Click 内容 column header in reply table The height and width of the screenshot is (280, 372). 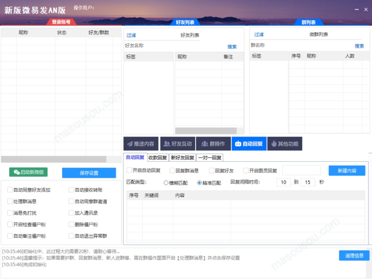coord(180,195)
